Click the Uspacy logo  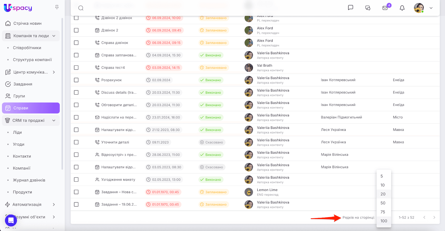18,8
